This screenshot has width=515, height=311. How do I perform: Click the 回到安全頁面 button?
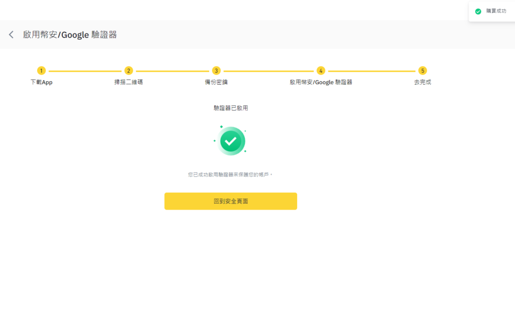pyautogui.click(x=230, y=201)
